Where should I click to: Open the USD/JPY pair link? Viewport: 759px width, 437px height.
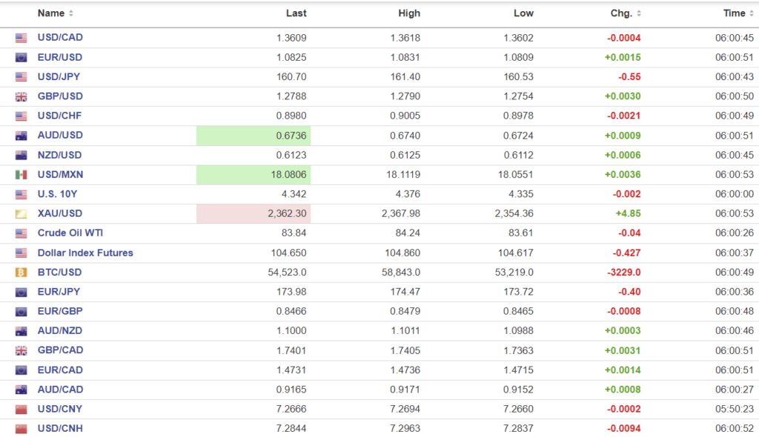(x=59, y=76)
